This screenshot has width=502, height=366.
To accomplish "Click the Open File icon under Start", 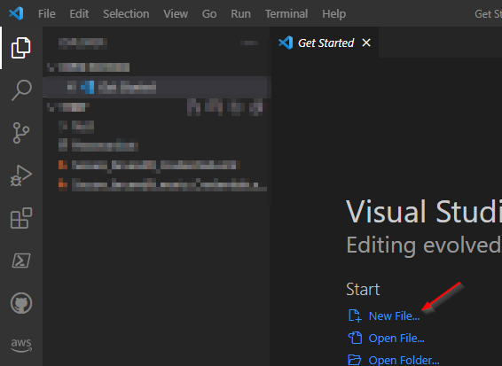I will pyautogui.click(x=355, y=338).
